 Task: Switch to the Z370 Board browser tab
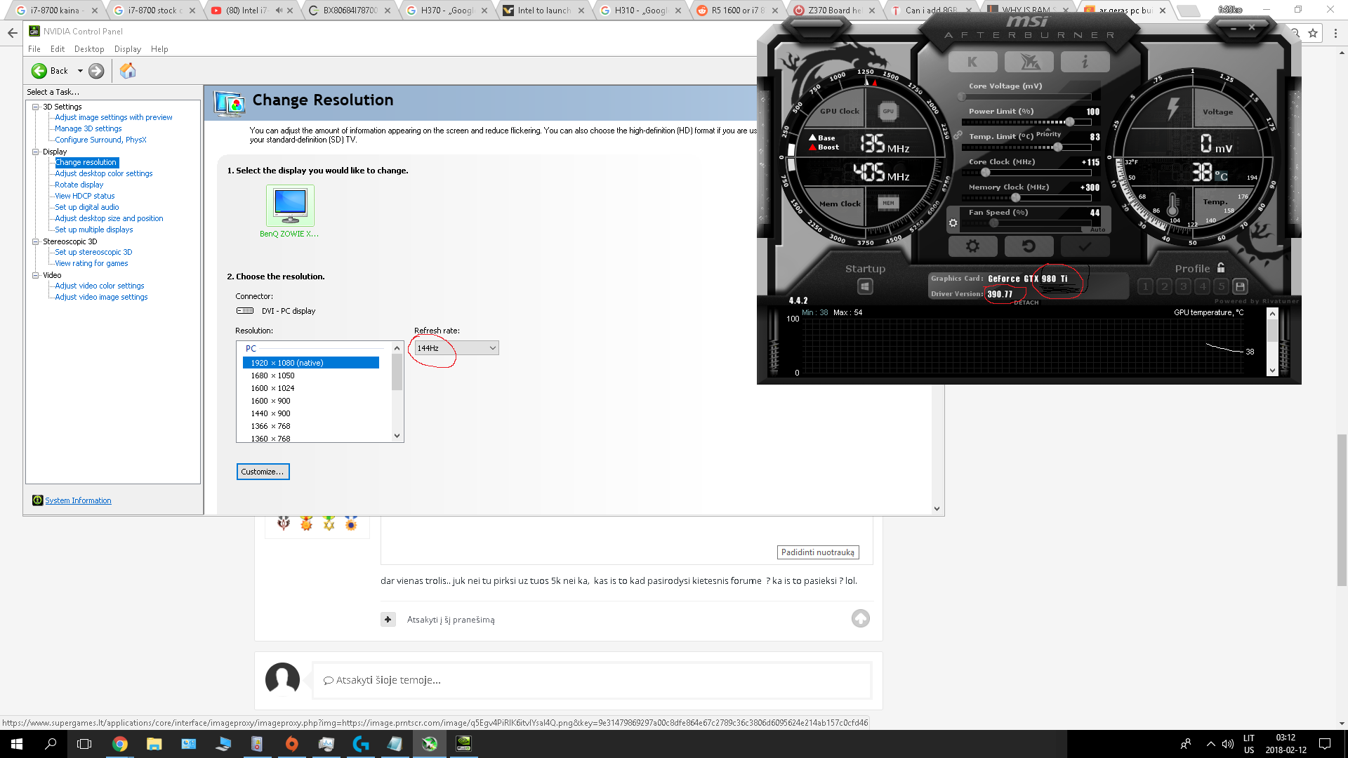point(833,11)
